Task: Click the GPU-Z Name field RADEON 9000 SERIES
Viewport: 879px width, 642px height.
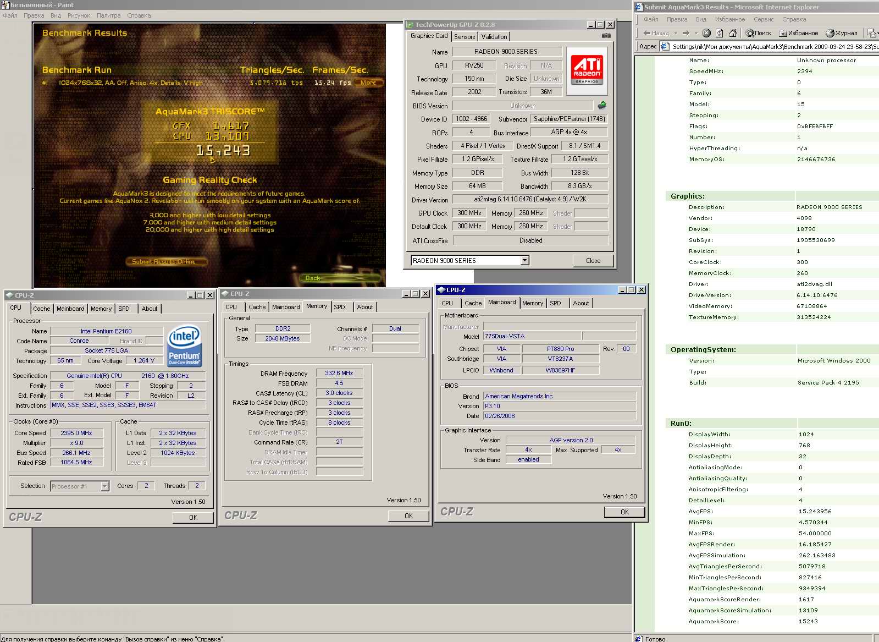Action: (506, 52)
